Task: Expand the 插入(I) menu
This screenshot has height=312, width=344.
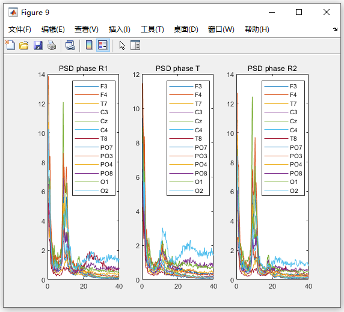Action: coord(120,29)
